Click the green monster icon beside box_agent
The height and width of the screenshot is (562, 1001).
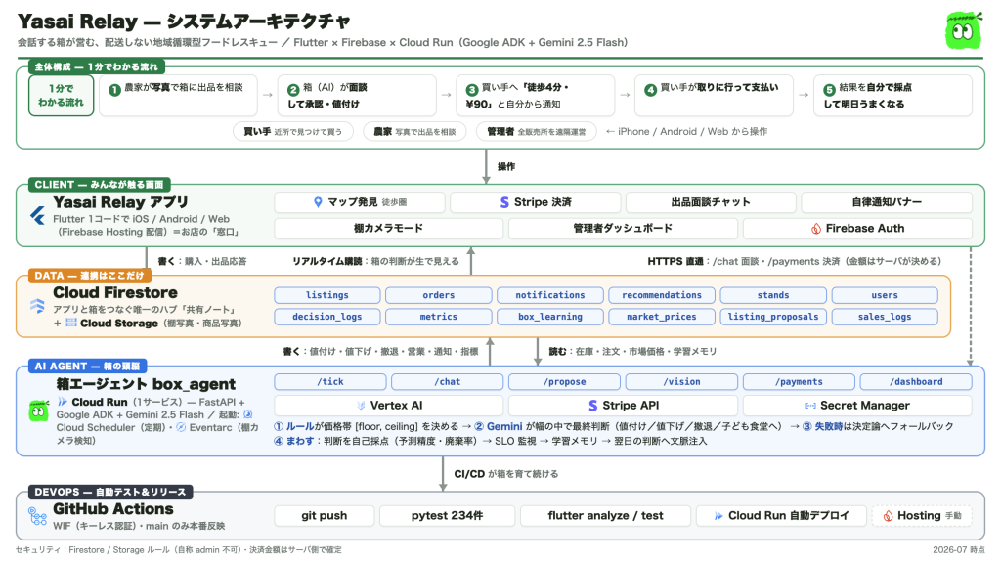coord(39,411)
